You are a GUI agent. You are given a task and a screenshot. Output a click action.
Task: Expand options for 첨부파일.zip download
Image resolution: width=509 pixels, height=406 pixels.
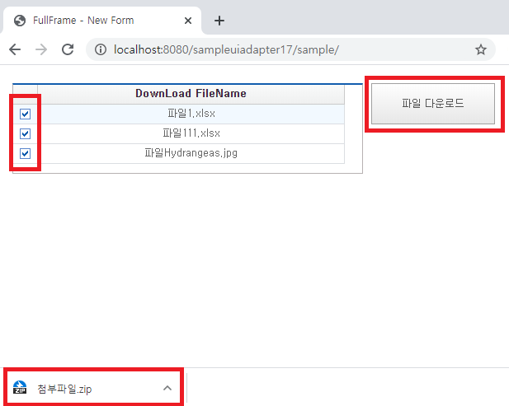[167, 388]
